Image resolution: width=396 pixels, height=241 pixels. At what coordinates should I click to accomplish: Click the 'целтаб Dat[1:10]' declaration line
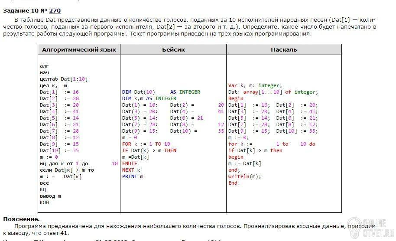pos(64,79)
